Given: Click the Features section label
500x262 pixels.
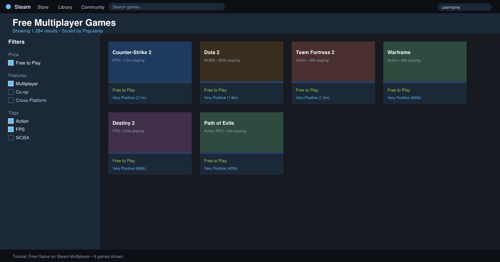Looking at the screenshot, I should click(x=17, y=75).
